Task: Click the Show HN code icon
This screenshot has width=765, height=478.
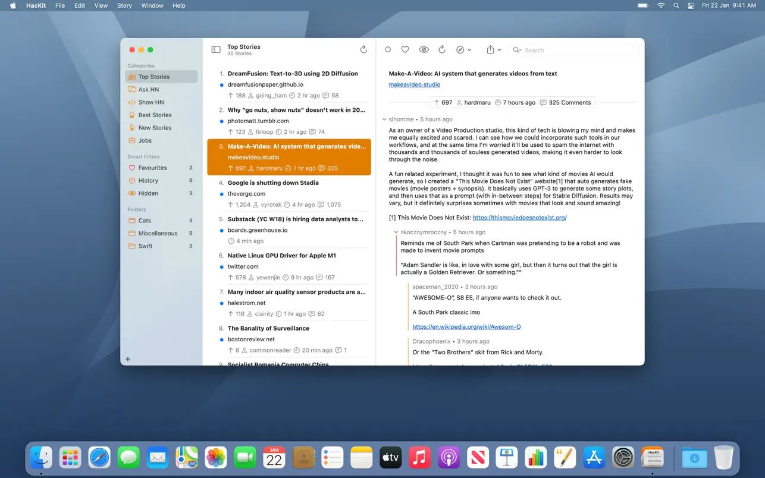Action: click(x=131, y=102)
